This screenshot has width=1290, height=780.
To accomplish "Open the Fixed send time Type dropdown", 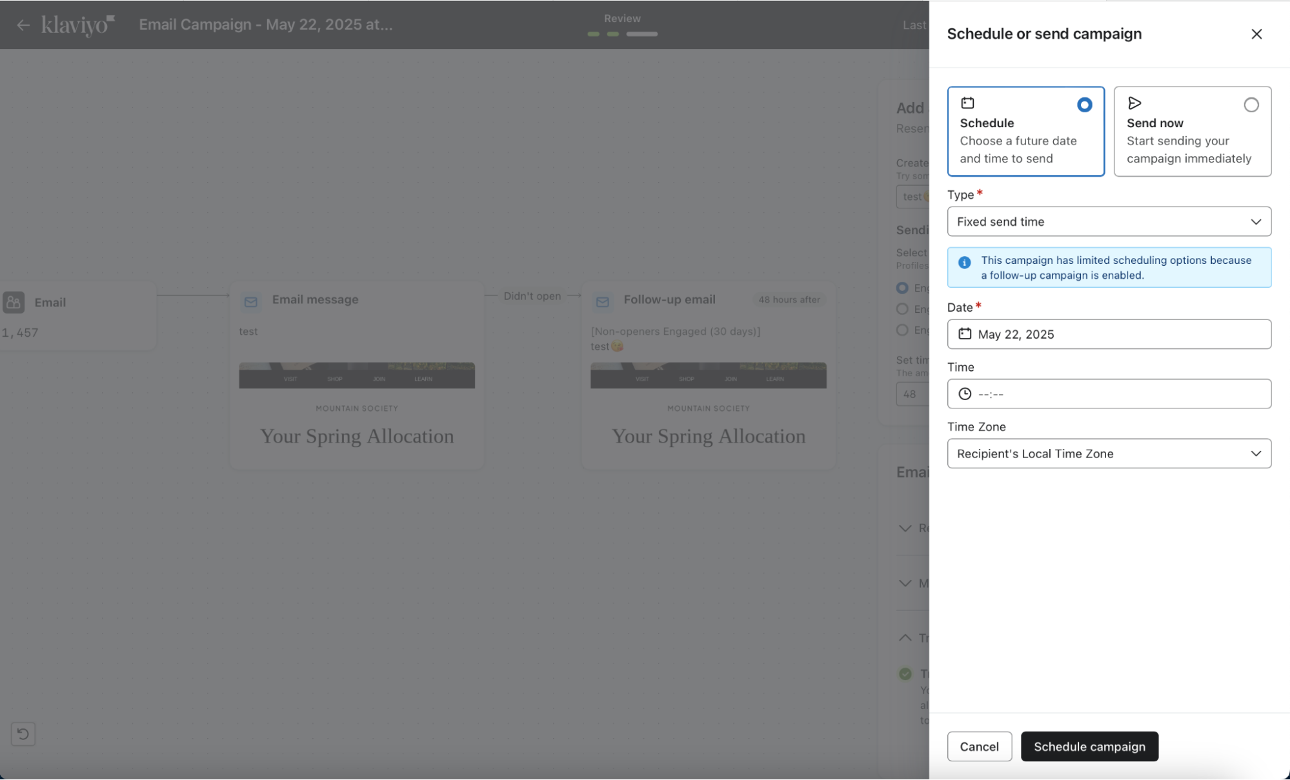I will (1109, 221).
